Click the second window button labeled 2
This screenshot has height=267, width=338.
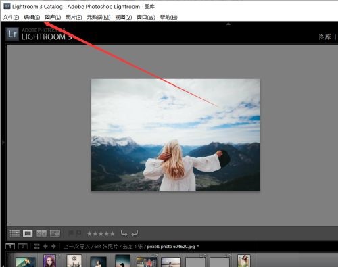click(23, 247)
